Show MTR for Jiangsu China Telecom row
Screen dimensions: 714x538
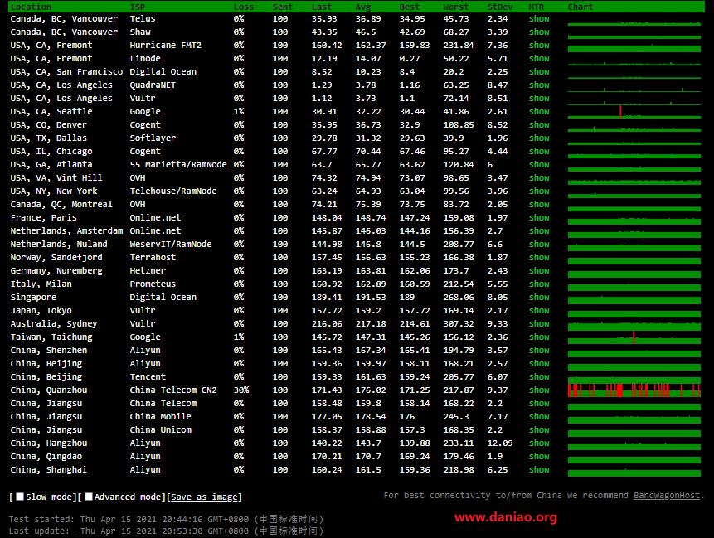pos(539,403)
